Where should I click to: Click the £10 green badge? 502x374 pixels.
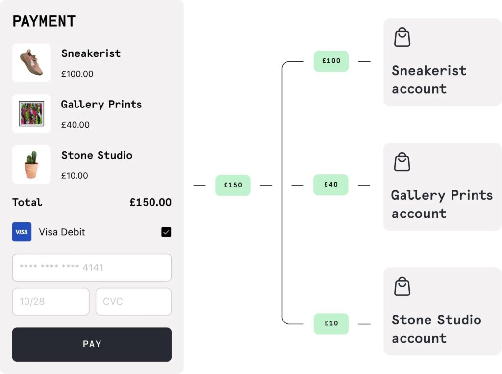point(331,323)
